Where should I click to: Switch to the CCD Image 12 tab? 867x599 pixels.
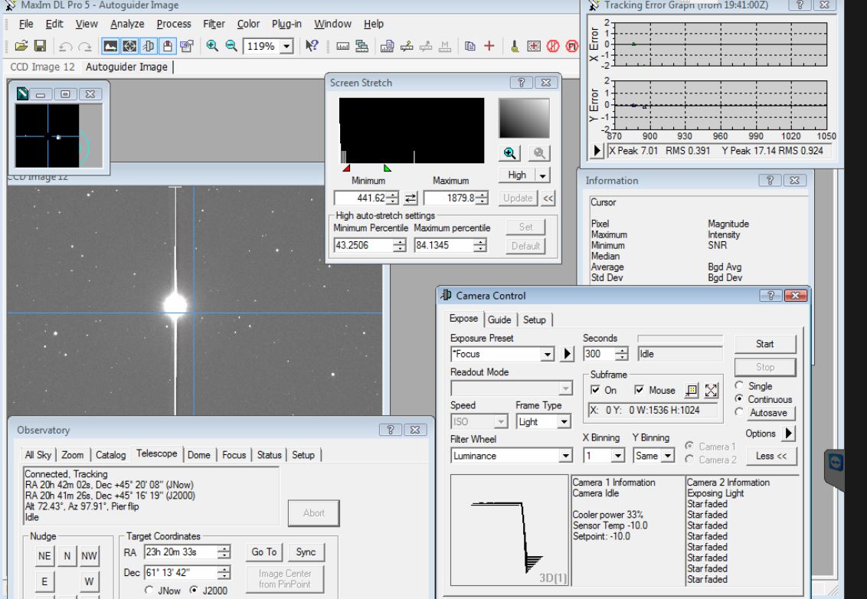43,67
